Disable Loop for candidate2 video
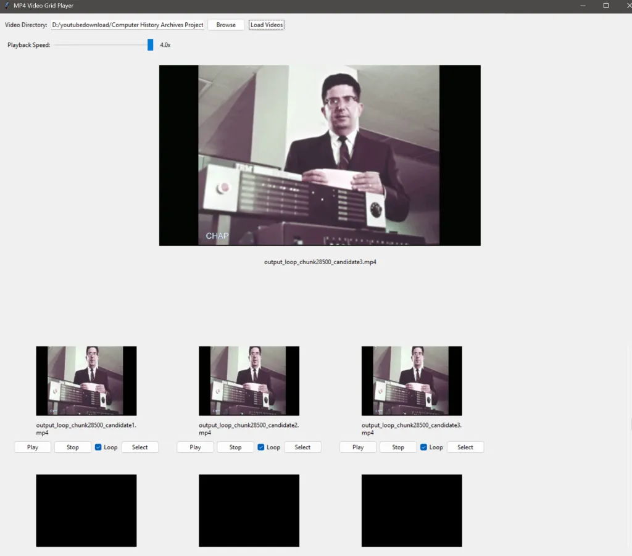Viewport: 632px width, 556px height. pos(261,447)
